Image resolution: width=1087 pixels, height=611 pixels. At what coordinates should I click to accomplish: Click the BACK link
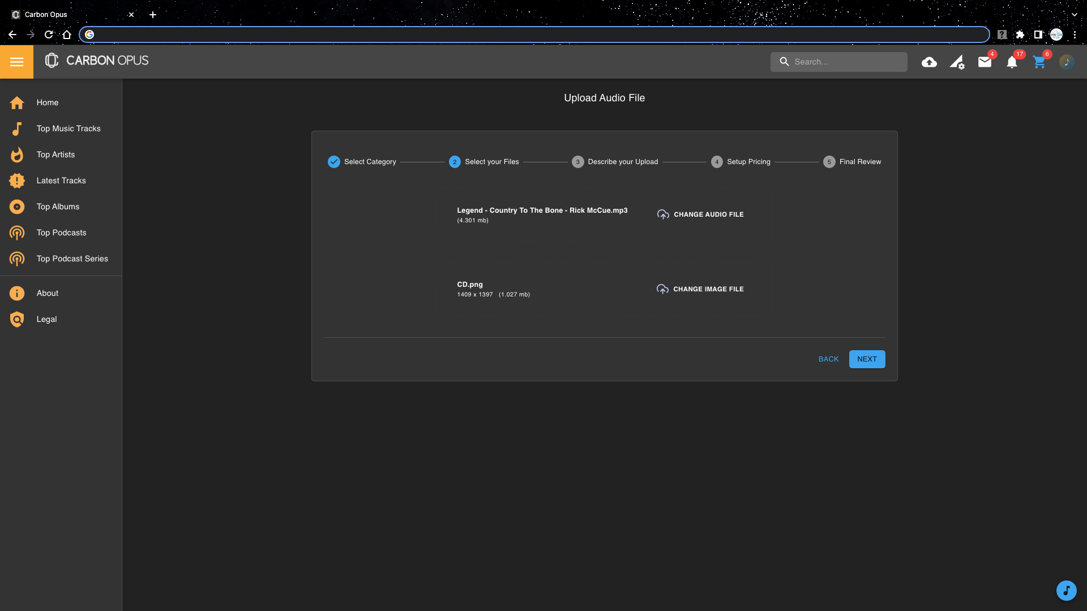pos(828,359)
